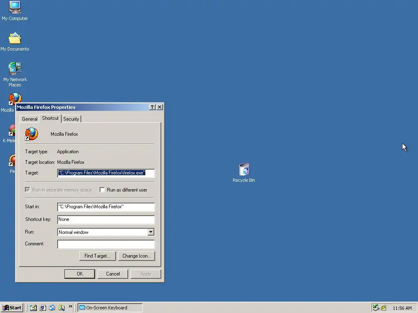Click the Firefox icon in Properties dialog
Screen dimensions: 418x313
click(31, 134)
